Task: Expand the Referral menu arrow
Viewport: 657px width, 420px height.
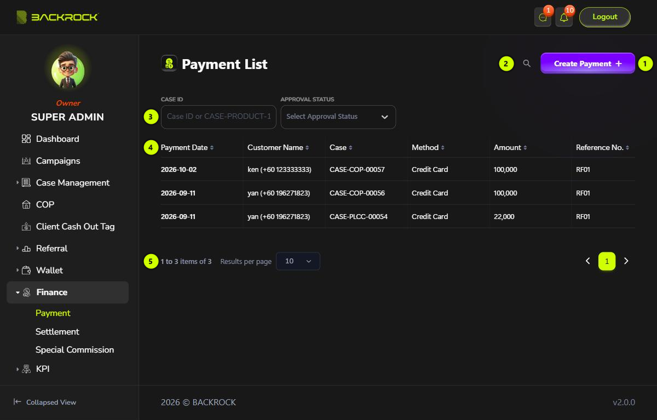Action: [18, 249]
